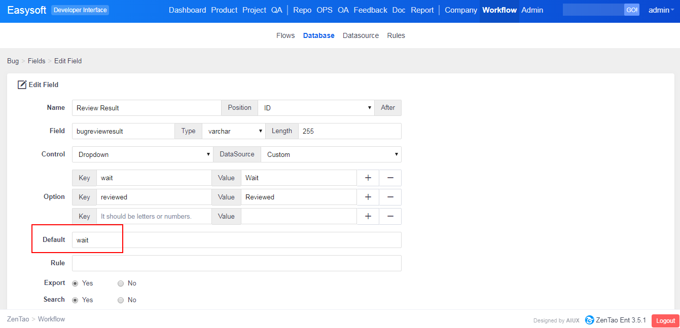Select No for Export

[x=121, y=283]
